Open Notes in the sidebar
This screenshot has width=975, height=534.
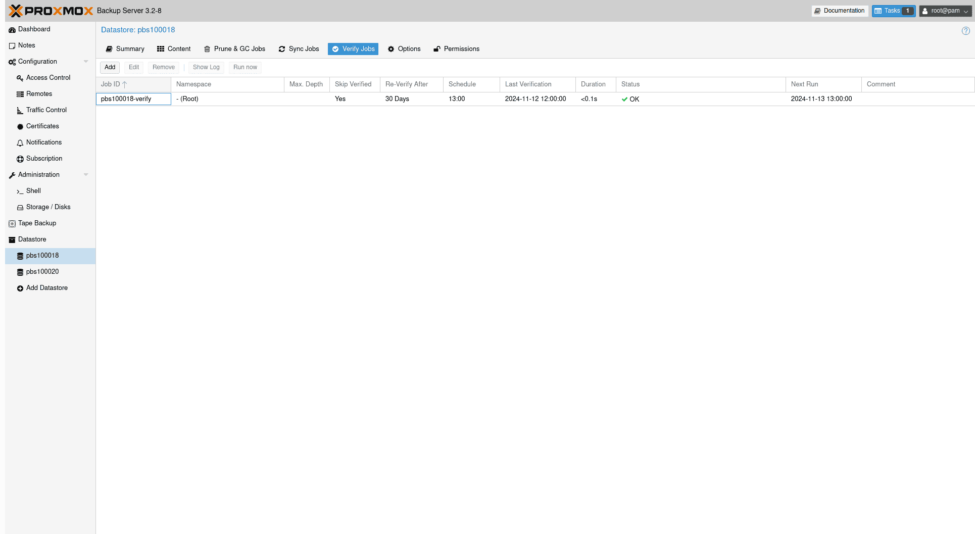pyautogui.click(x=26, y=45)
